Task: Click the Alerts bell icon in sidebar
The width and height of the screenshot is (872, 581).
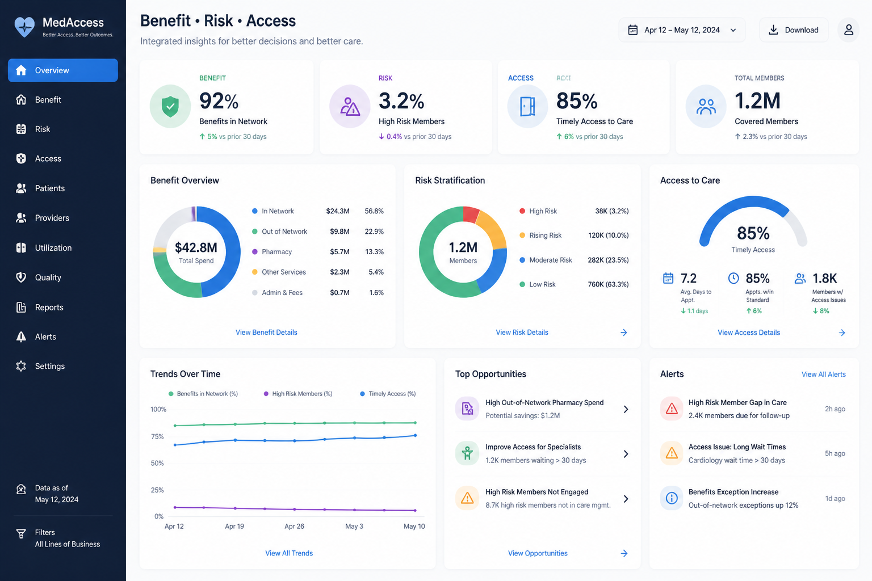Action: coord(21,337)
